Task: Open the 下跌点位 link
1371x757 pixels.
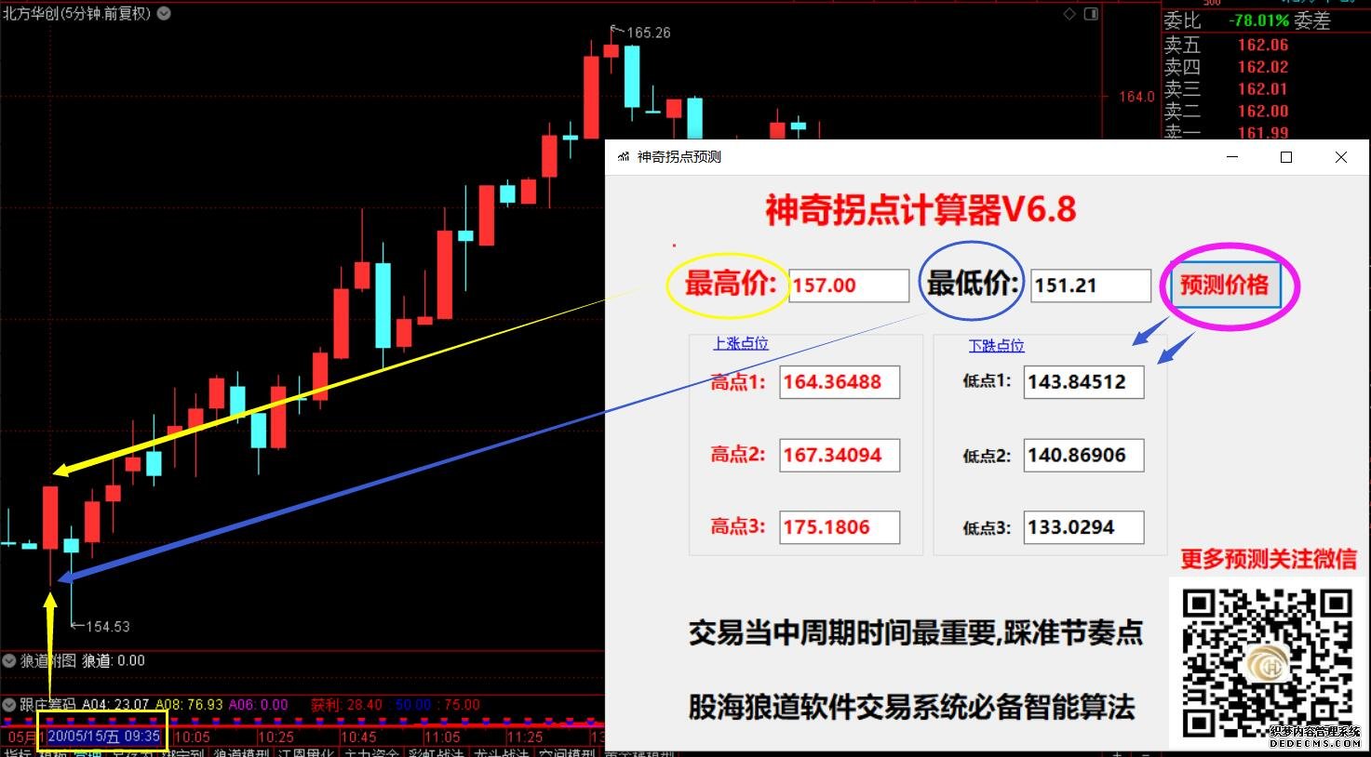Action: pos(996,346)
